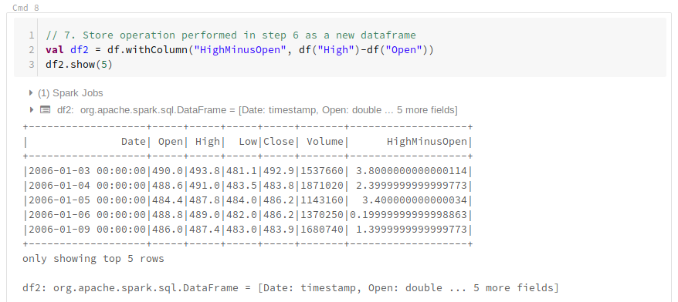
Task: Click the High value 487.8
Action: tap(205, 200)
